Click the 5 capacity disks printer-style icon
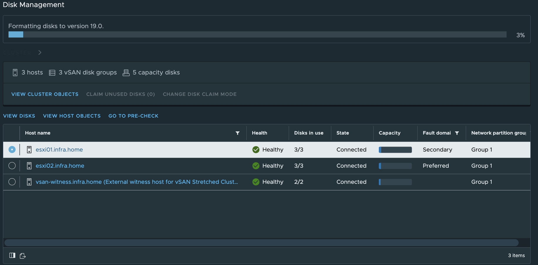 tap(126, 72)
